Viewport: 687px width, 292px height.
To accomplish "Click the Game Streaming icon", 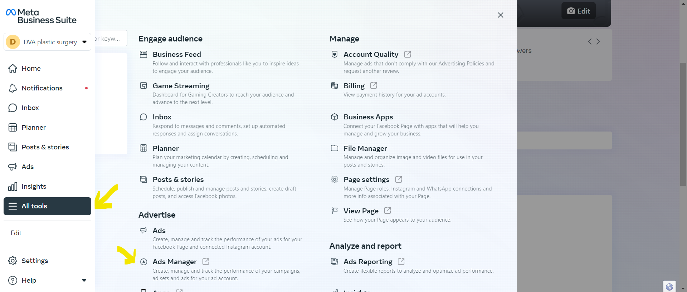I will [x=143, y=85].
